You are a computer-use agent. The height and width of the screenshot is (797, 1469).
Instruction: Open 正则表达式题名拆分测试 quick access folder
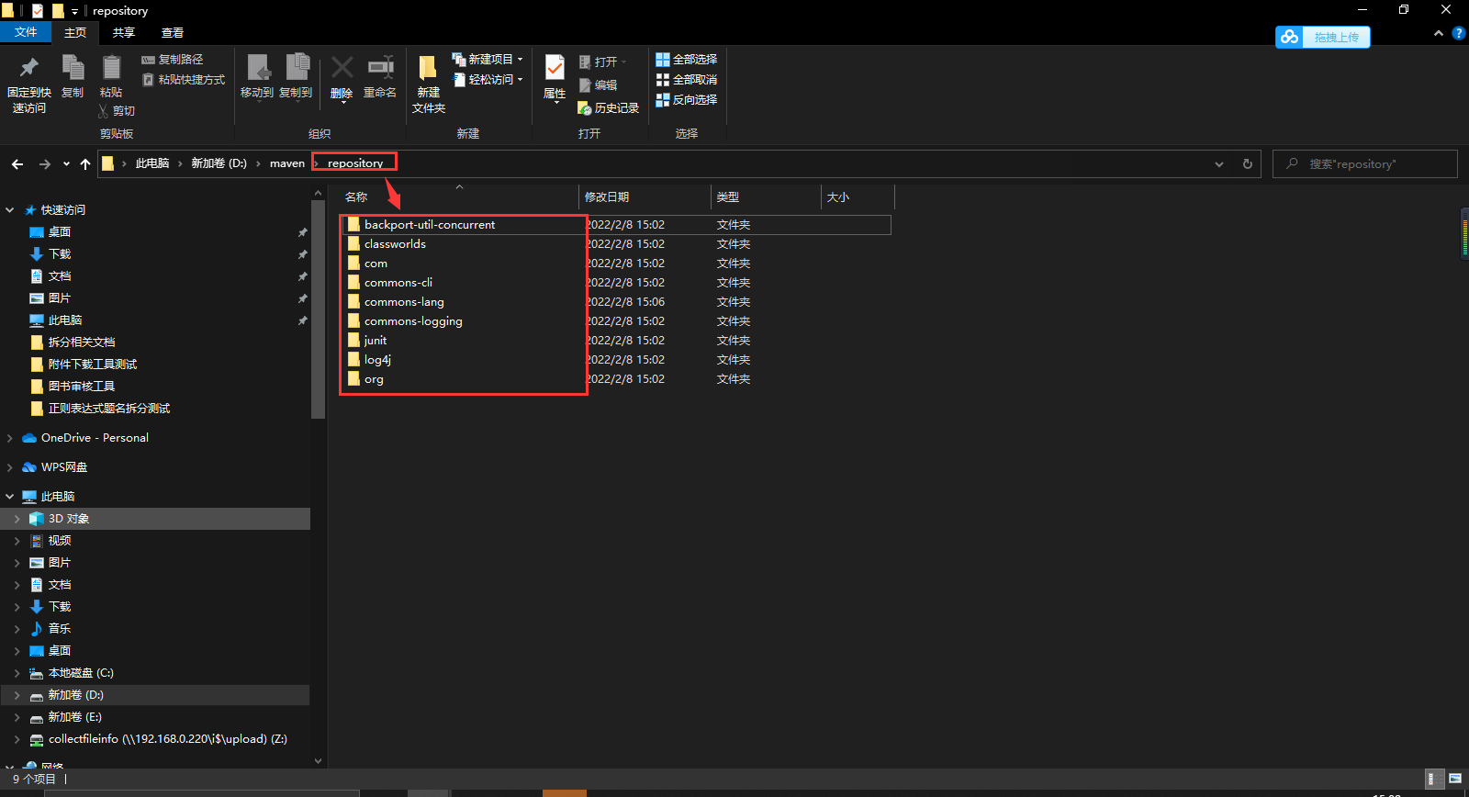[x=108, y=409]
